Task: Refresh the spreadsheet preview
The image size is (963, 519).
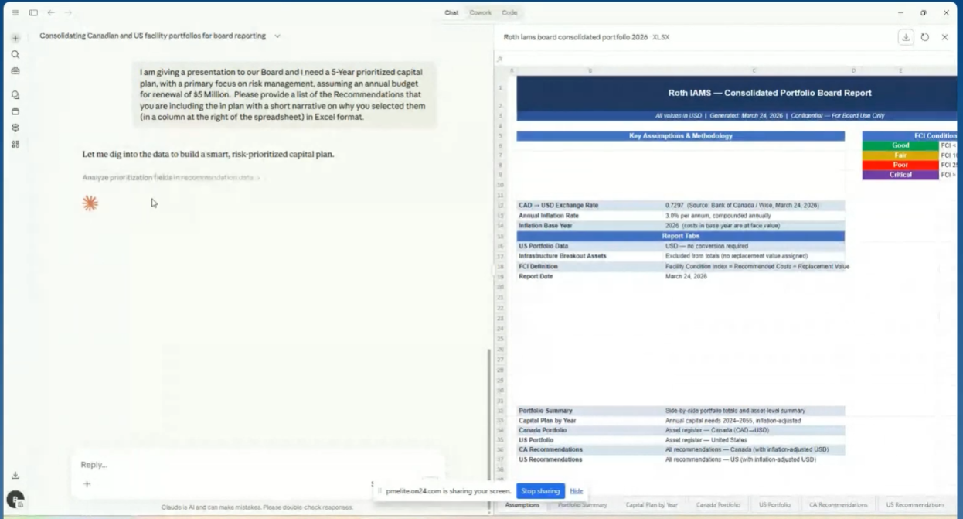Action: [925, 37]
